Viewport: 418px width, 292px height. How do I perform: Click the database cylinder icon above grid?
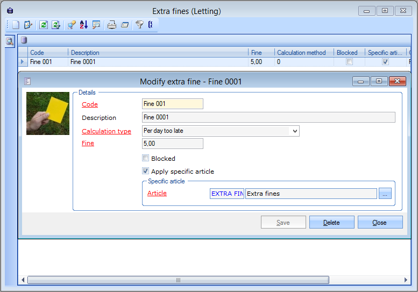[24, 40]
